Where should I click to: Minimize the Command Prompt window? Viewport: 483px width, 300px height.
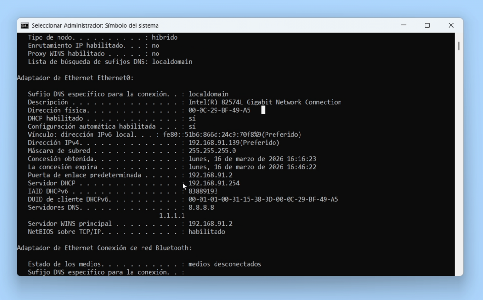[x=403, y=25]
